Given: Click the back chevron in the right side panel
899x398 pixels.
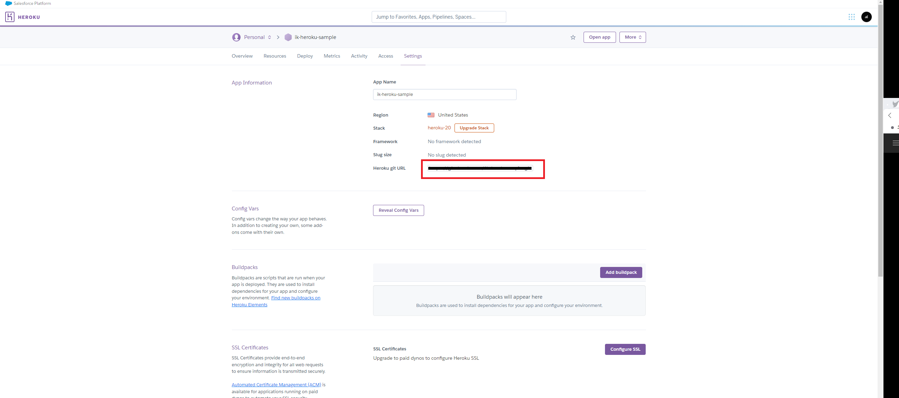Looking at the screenshot, I should click(x=890, y=115).
